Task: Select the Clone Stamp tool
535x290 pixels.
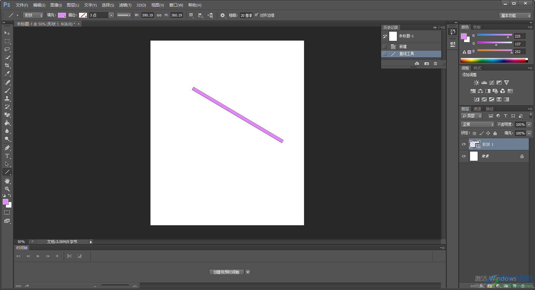Action: (x=7, y=99)
